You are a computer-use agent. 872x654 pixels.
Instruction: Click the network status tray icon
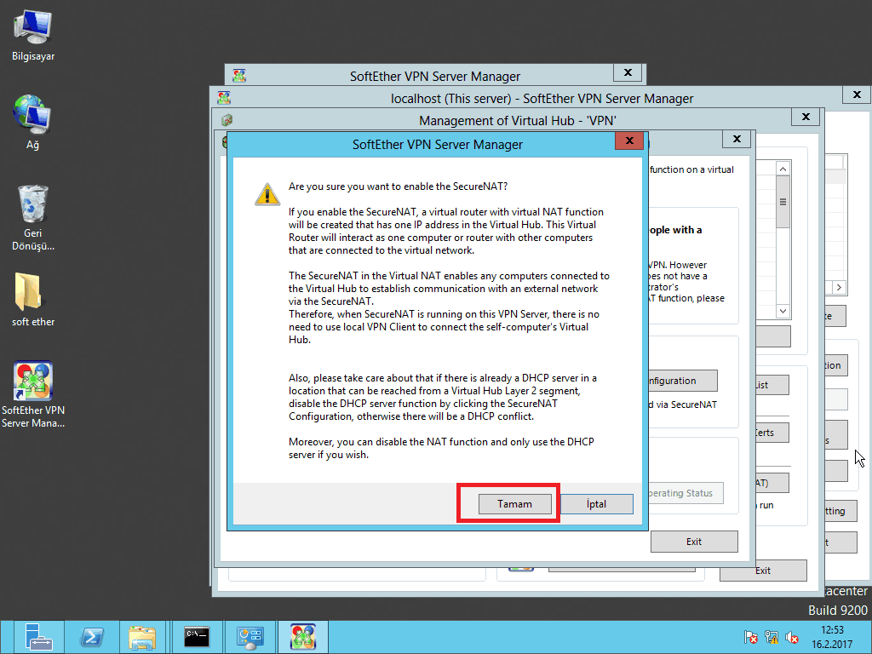tap(772, 637)
